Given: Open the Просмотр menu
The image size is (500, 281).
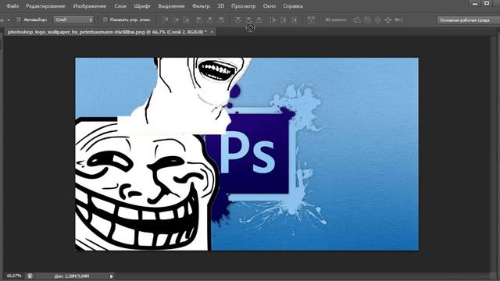Looking at the screenshot, I should [x=243, y=5].
